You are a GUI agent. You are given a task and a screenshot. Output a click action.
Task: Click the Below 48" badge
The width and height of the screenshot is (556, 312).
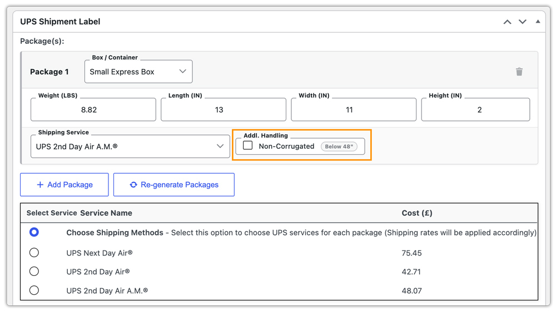339,147
